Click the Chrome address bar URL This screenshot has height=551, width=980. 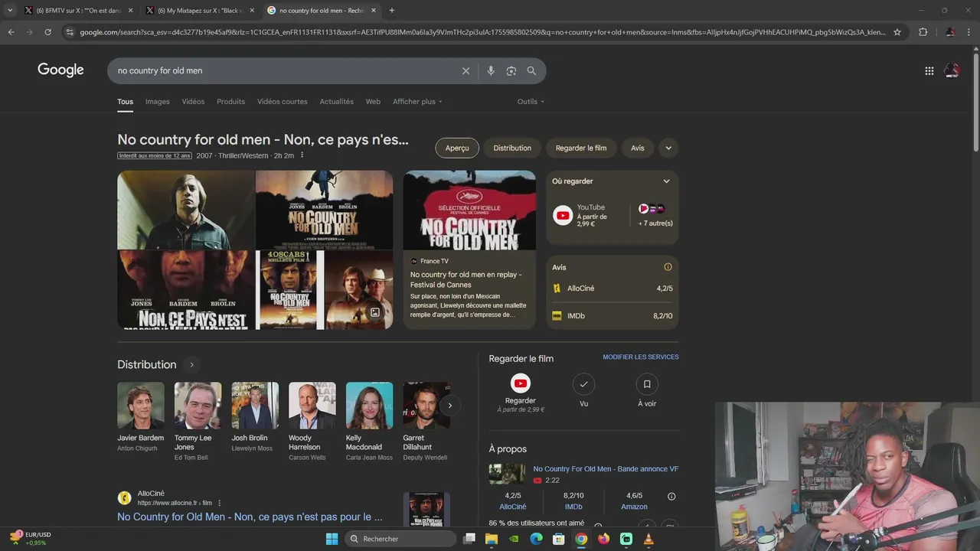pos(482,32)
